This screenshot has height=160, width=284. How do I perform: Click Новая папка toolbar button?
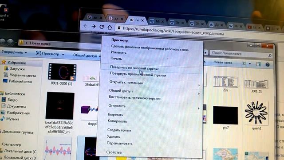223,62
